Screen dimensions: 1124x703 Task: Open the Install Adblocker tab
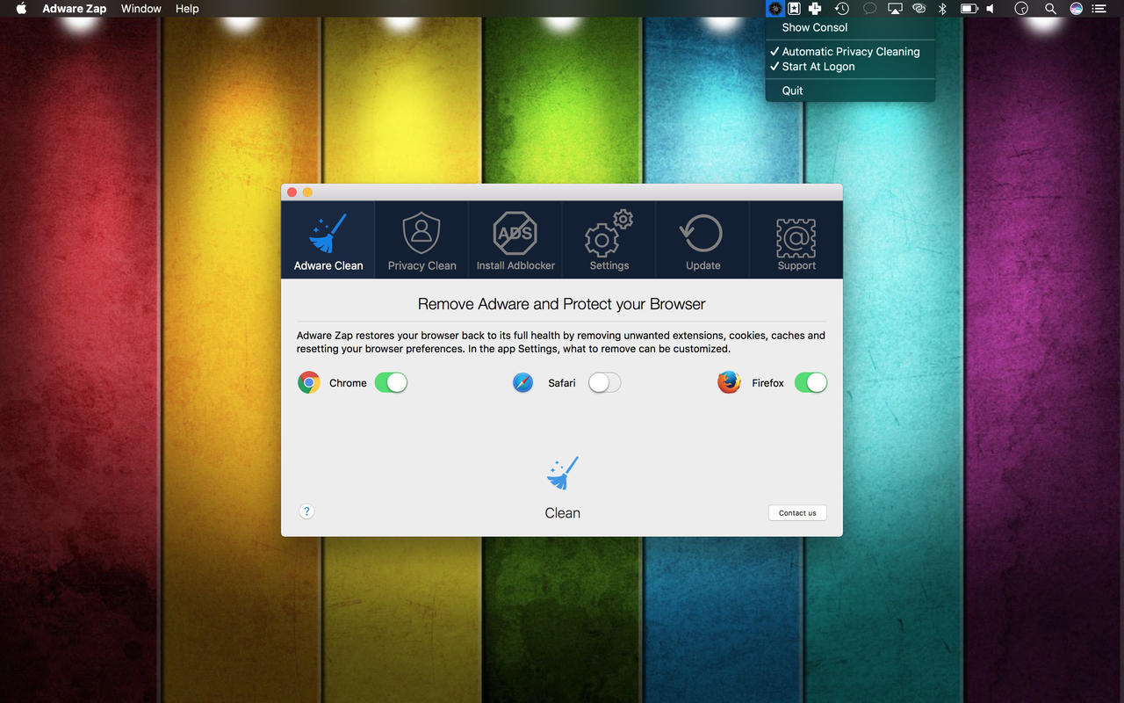click(515, 239)
